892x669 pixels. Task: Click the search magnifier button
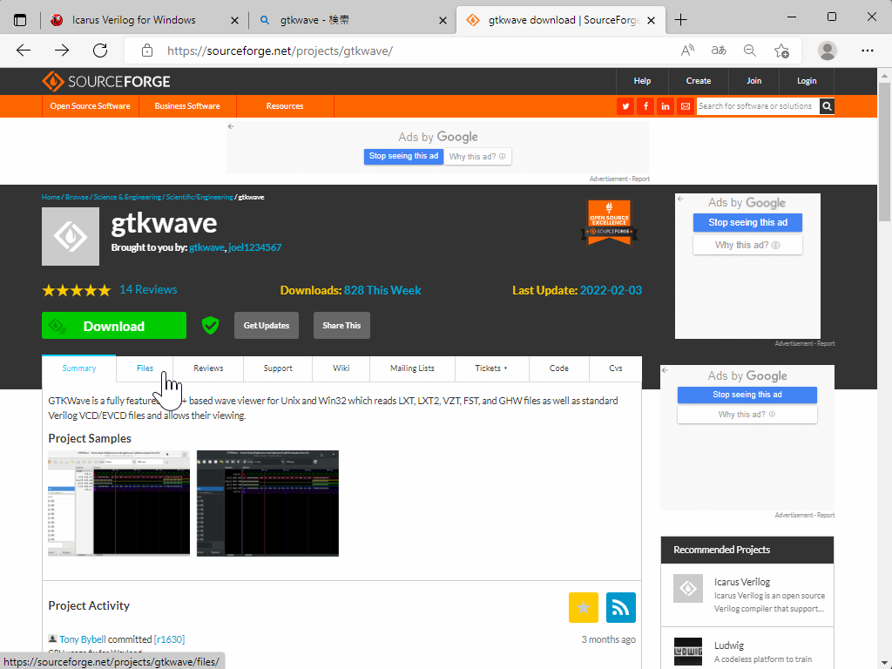point(827,106)
